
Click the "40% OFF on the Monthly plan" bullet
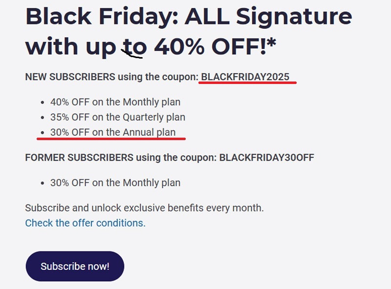(115, 102)
